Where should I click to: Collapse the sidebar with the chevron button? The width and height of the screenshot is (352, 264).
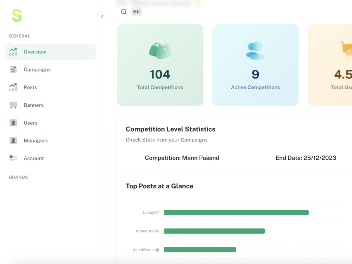coord(102,17)
